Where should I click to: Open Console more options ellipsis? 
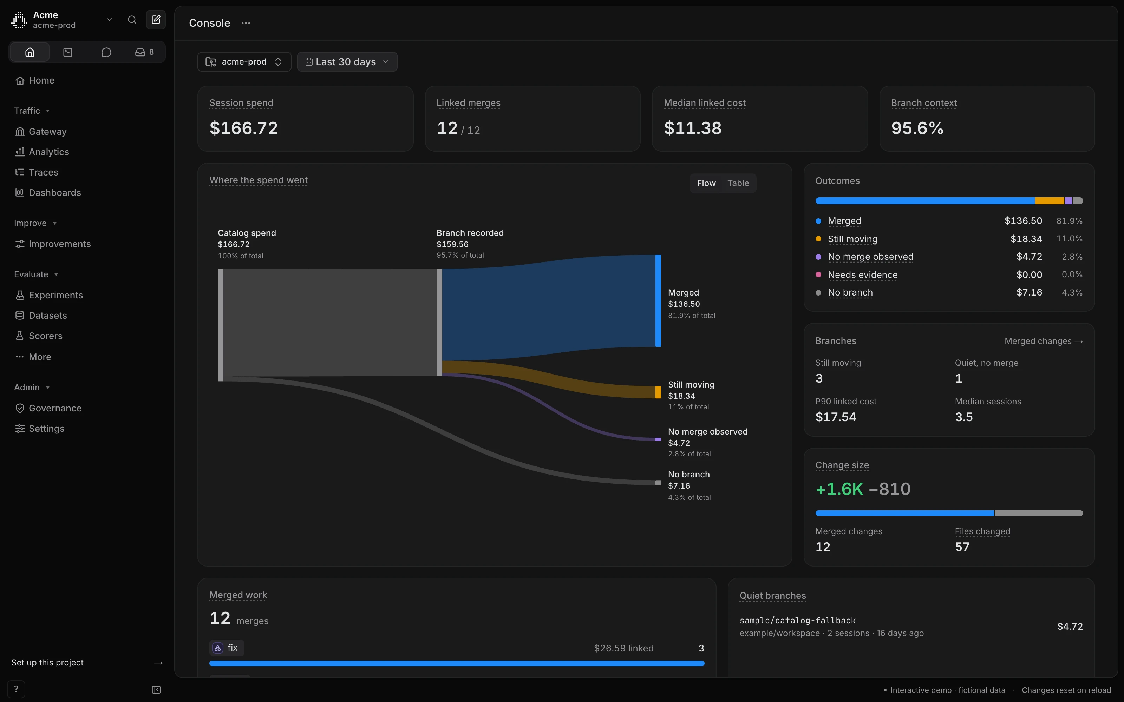pos(246,23)
